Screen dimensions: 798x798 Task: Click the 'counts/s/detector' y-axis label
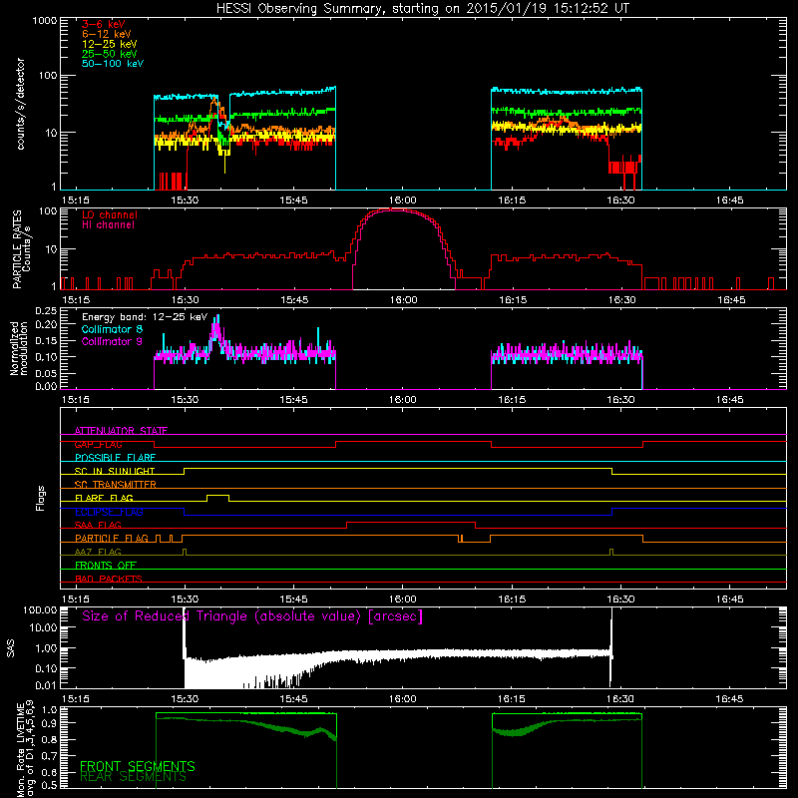pyautogui.click(x=20, y=104)
